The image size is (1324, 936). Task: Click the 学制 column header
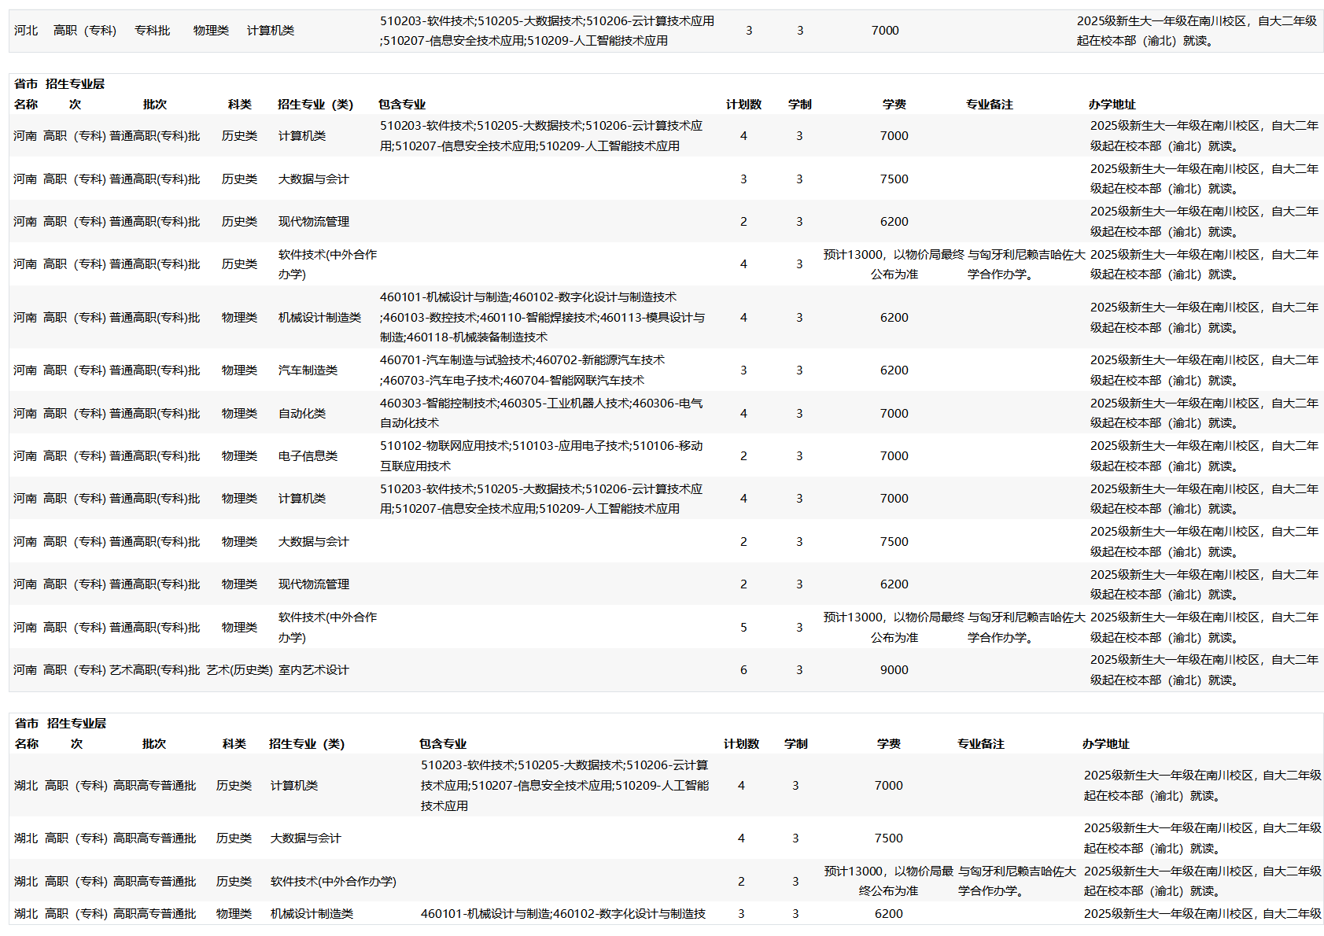click(x=799, y=103)
